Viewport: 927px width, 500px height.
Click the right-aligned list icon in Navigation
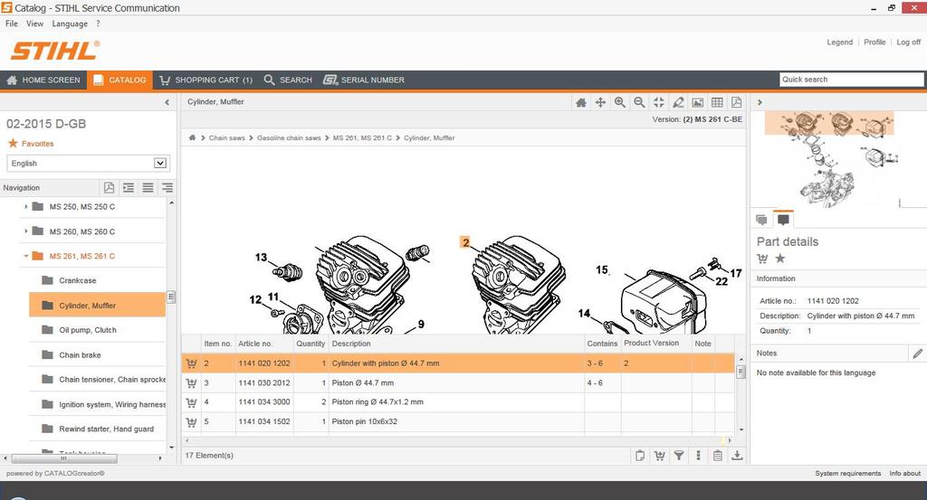tap(167, 188)
